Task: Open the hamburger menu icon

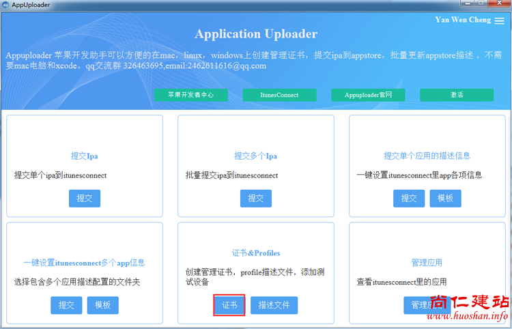Action: pyautogui.click(x=500, y=21)
